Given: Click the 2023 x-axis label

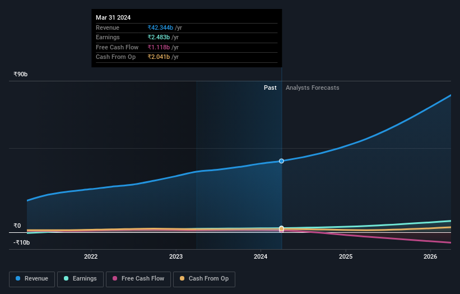Looking at the screenshot, I should click(x=176, y=256).
